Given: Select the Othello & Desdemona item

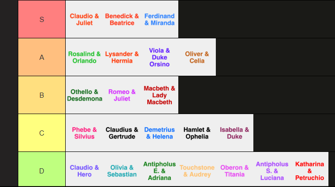Looking at the screenshot, I should tap(84, 95).
